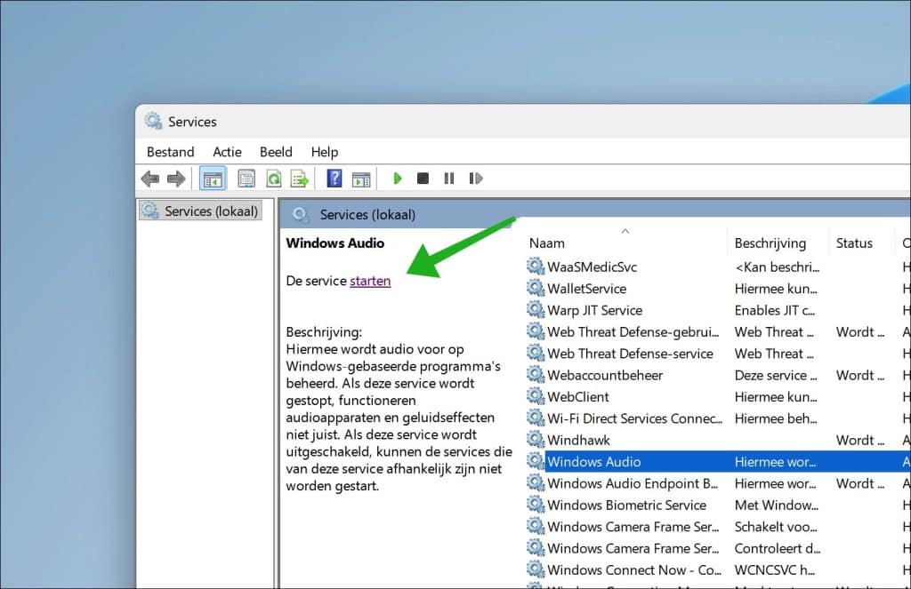Reverse sorting on the Naam column header

[x=546, y=243]
